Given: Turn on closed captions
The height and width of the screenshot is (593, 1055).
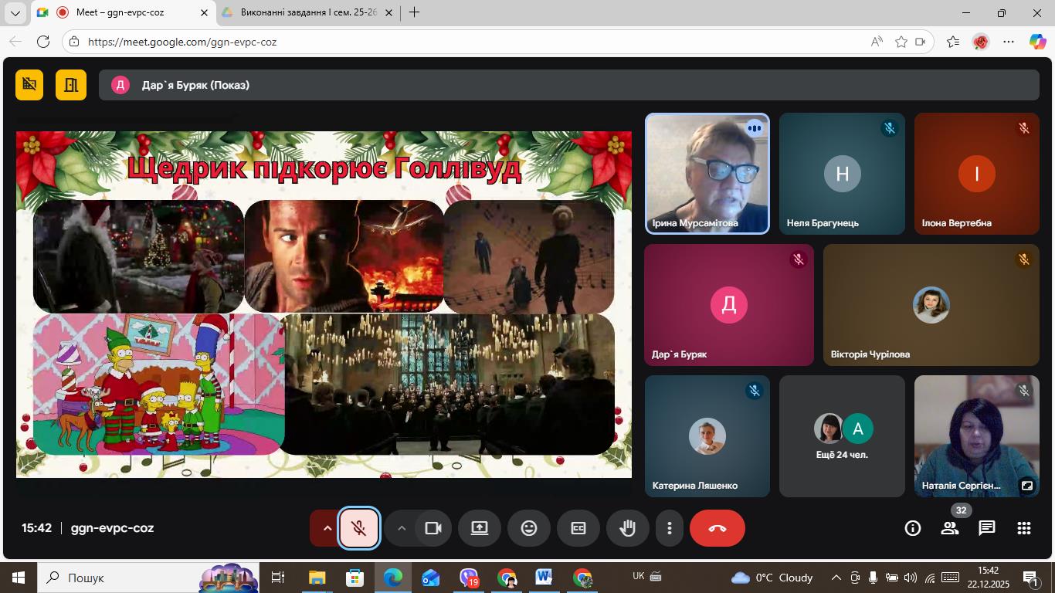Looking at the screenshot, I should click(578, 528).
